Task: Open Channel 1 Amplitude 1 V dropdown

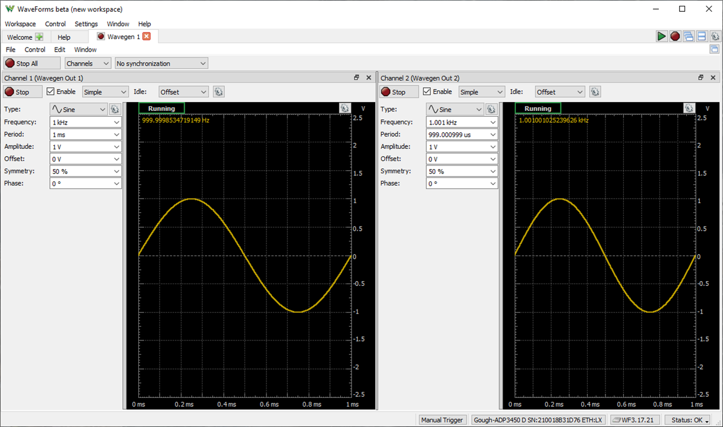Action: coord(85,146)
